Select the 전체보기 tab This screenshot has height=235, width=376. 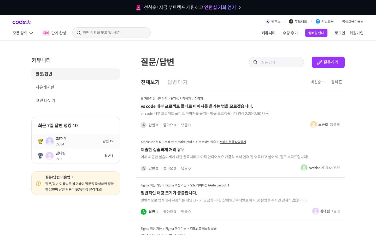pos(150,82)
